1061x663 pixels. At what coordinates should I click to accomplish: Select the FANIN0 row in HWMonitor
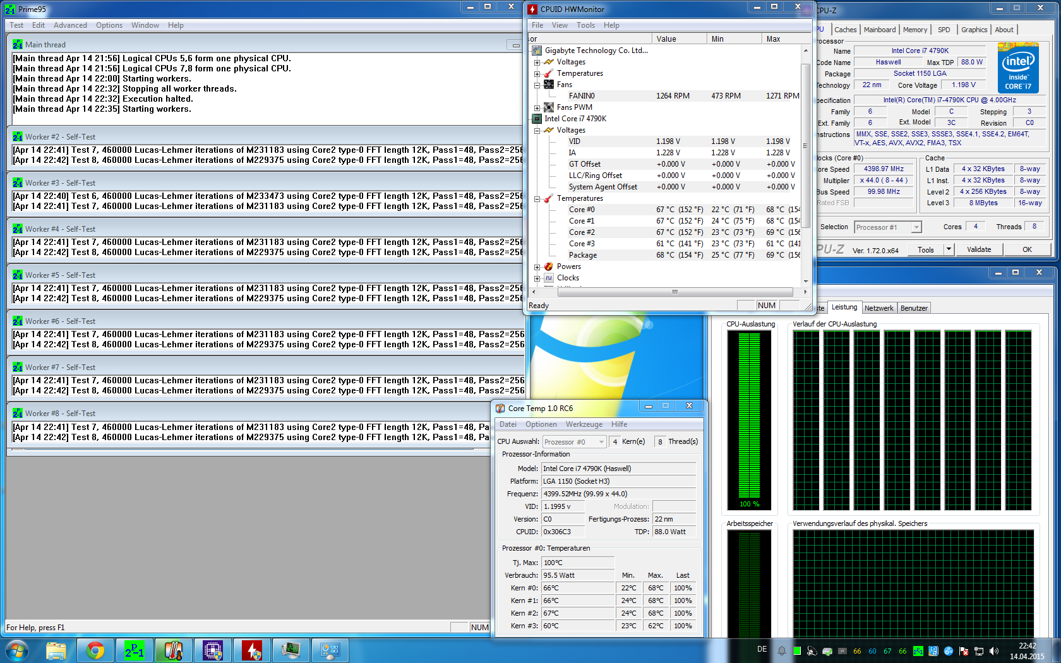666,96
